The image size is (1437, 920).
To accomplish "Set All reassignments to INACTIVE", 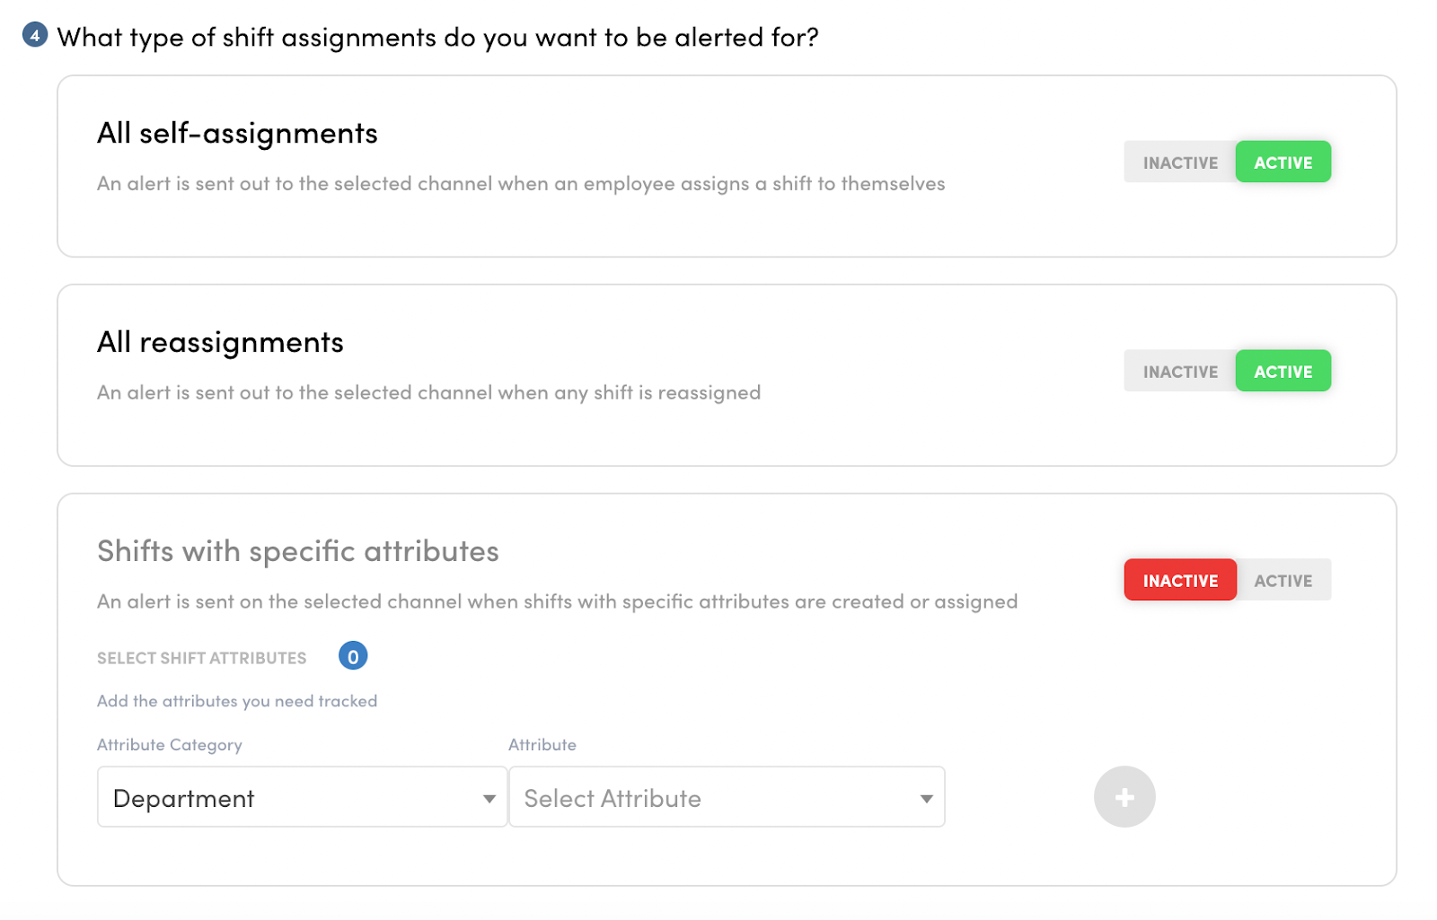I will tap(1179, 371).
